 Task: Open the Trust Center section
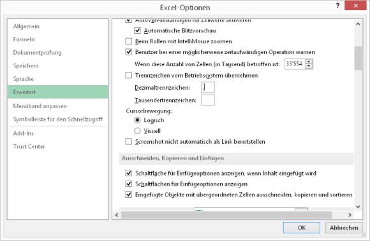coord(29,146)
